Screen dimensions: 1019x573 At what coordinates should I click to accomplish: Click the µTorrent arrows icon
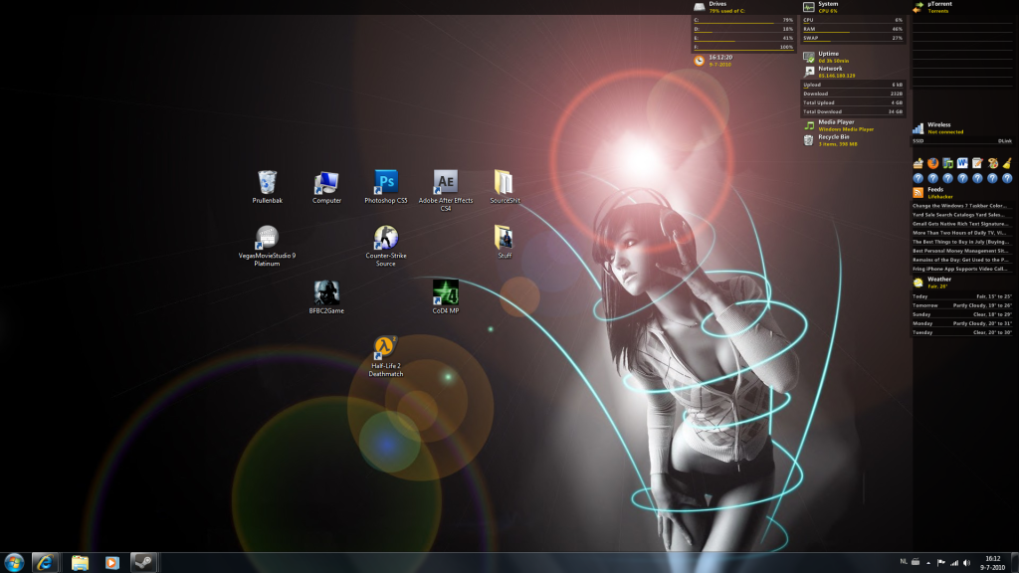[918, 7]
